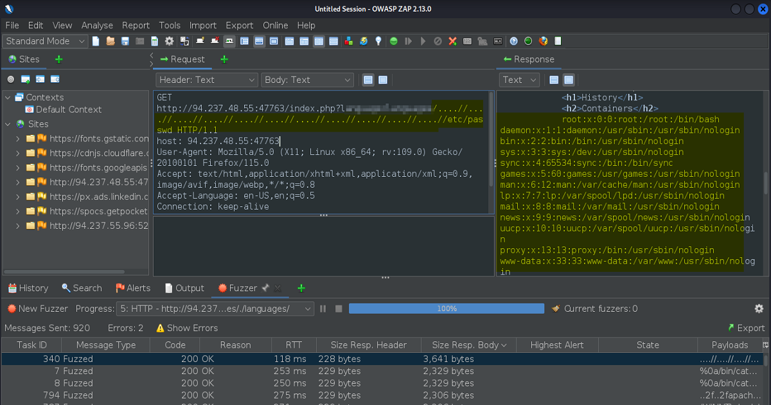Add a custom breakpoint with red X icon
The image size is (771, 405).
tap(452, 41)
